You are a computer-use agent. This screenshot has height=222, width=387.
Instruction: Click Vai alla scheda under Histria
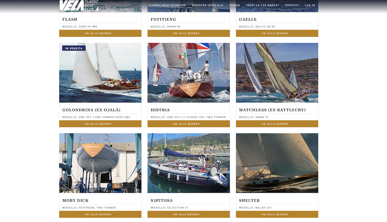click(189, 124)
